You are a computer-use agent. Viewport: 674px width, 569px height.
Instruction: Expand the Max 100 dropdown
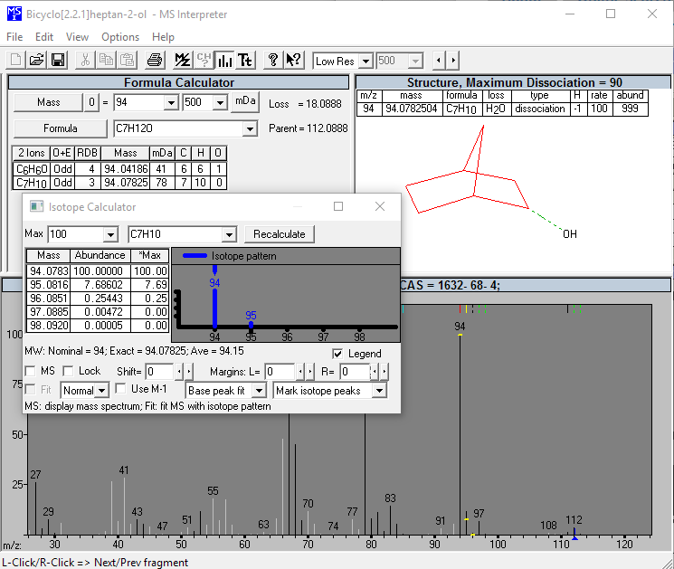(x=111, y=234)
